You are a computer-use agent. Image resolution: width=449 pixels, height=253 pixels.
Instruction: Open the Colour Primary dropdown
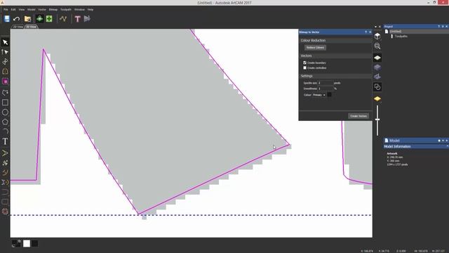pyautogui.click(x=319, y=95)
